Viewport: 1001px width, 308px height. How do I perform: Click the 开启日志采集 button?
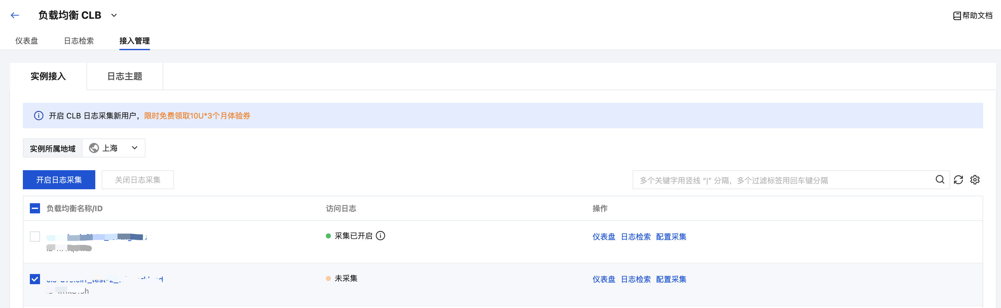59,180
